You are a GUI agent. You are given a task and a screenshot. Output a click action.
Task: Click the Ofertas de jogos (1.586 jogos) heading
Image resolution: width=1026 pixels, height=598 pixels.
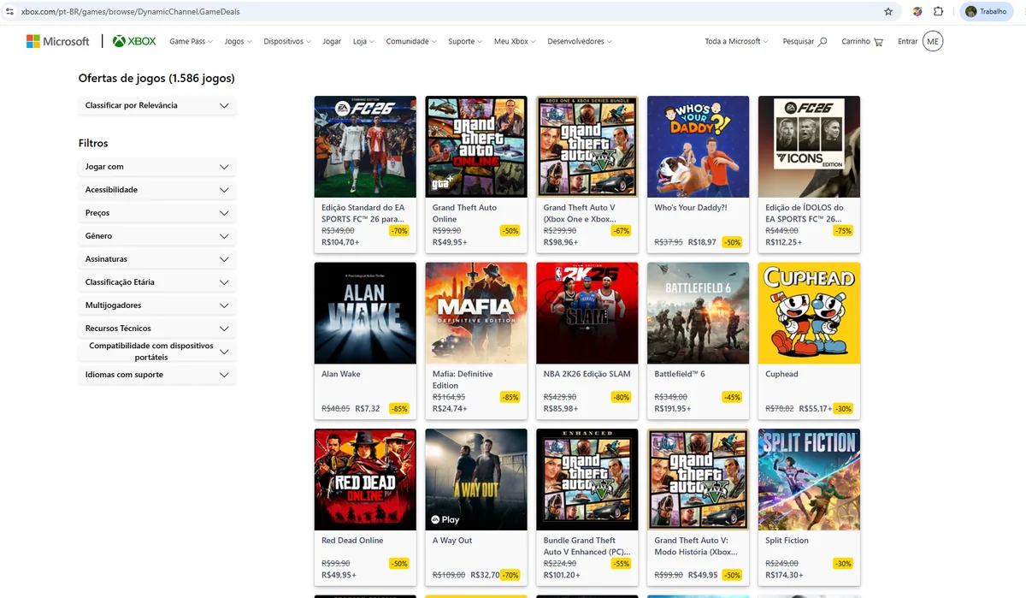tap(156, 78)
